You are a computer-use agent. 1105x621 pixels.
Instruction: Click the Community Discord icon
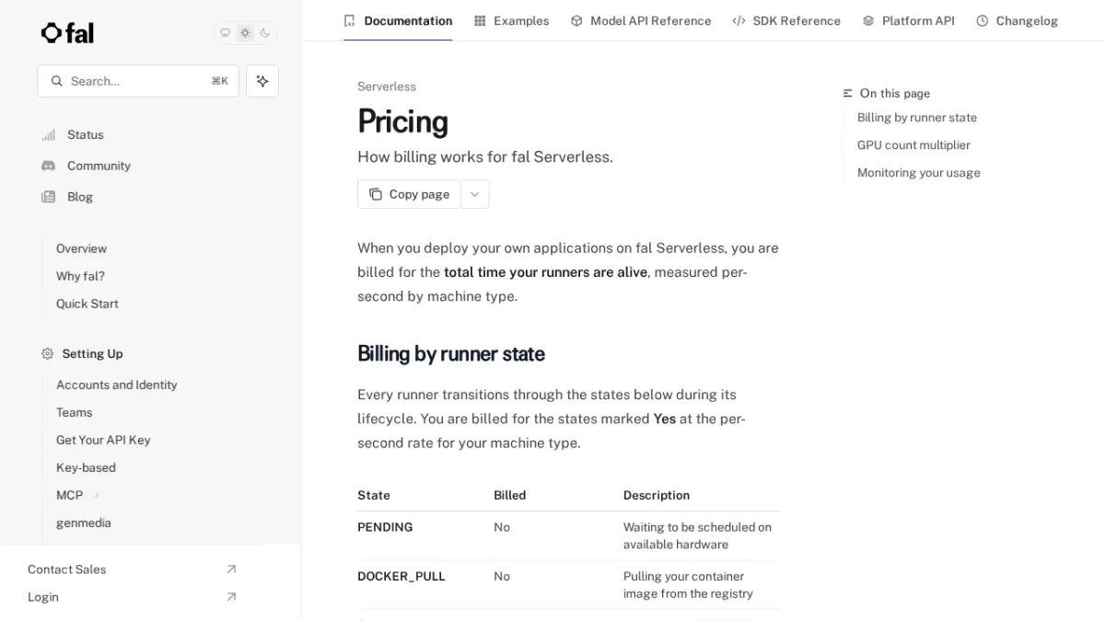click(x=48, y=166)
